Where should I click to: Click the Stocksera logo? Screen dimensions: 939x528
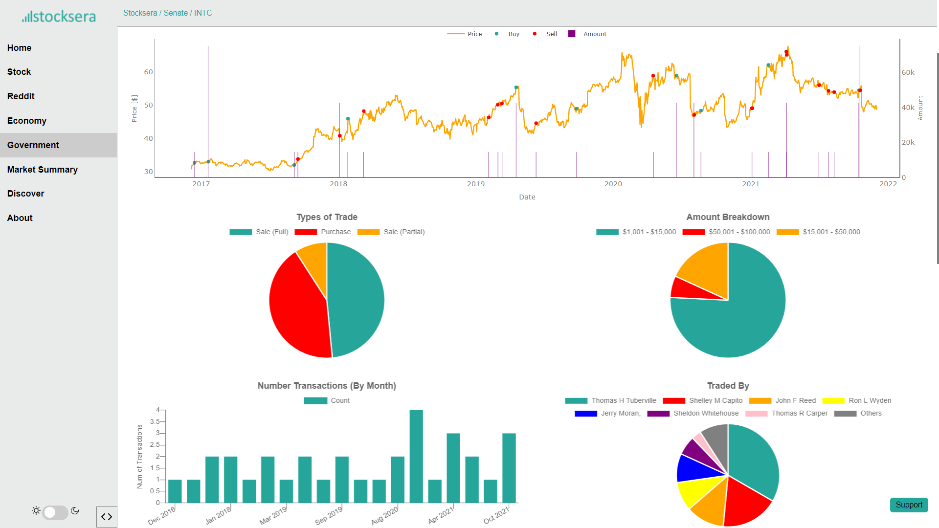click(x=59, y=16)
